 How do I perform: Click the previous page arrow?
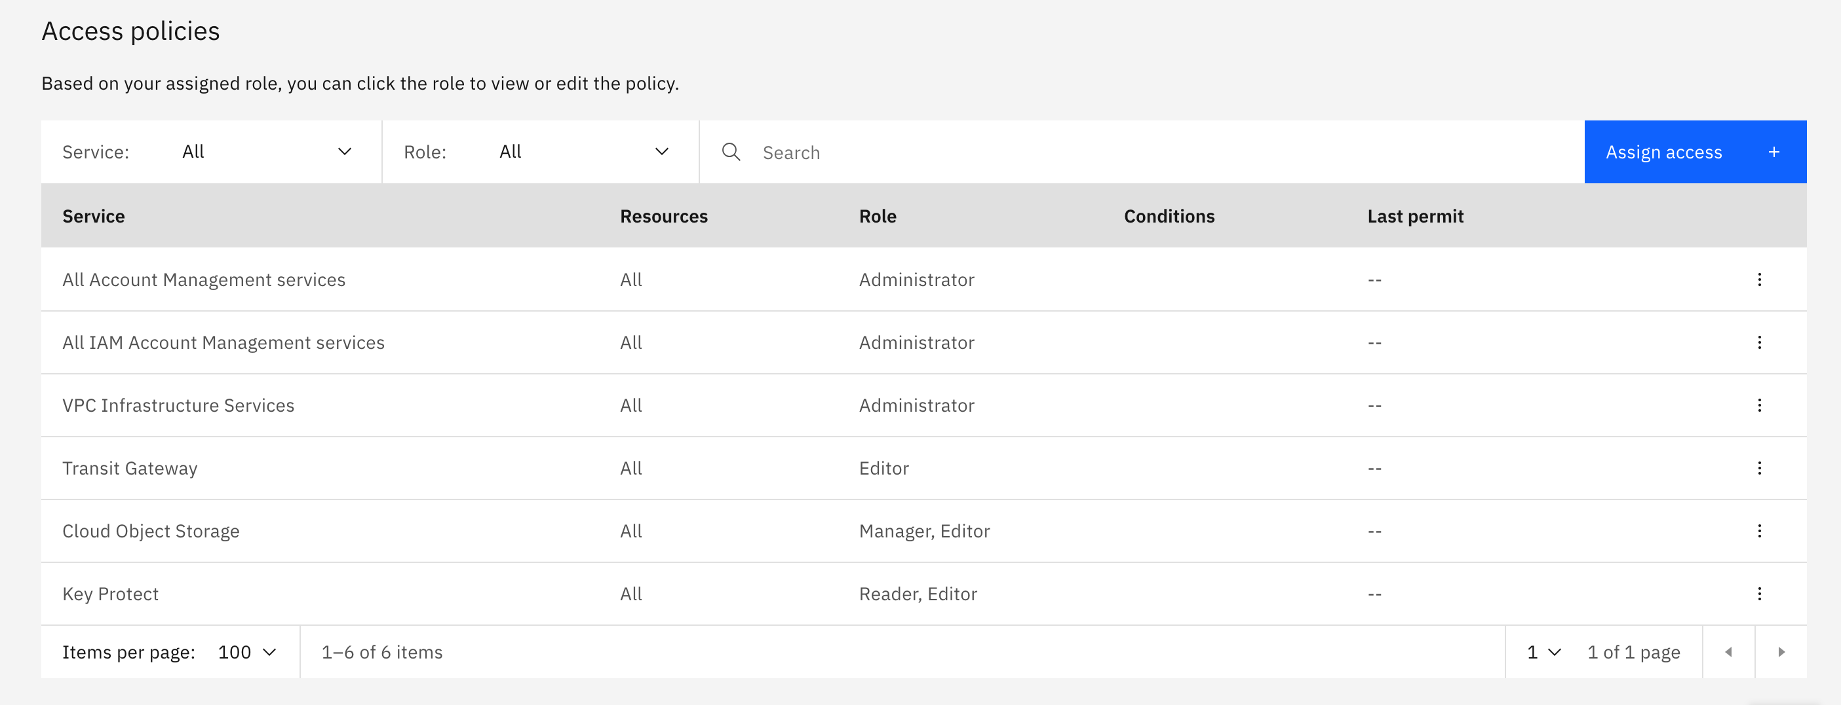point(1728,651)
